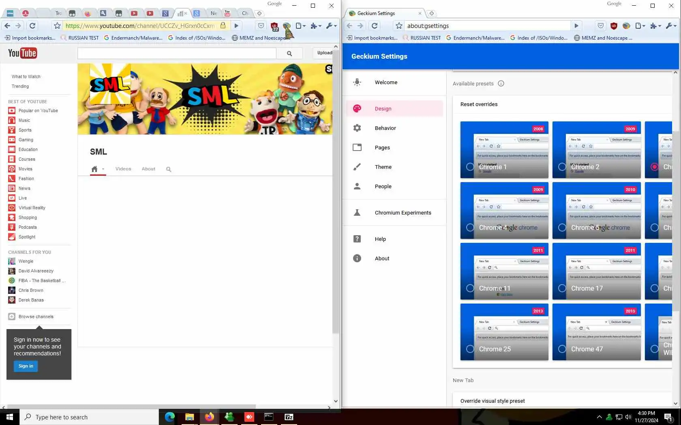Open a new tab in the Geckium Settings window
This screenshot has width=681, height=425.
[432, 13]
